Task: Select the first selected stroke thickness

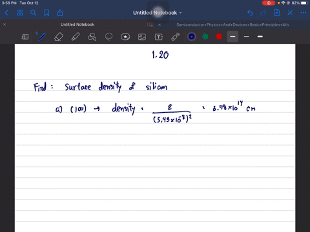Action: (232, 37)
